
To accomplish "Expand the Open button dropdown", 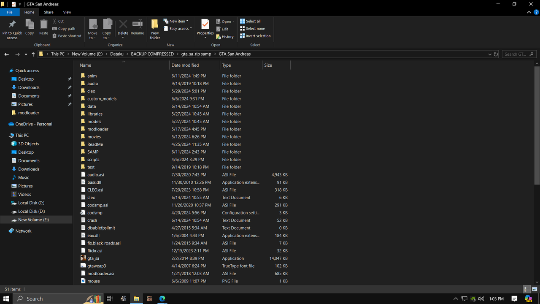I will [x=233, y=22].
